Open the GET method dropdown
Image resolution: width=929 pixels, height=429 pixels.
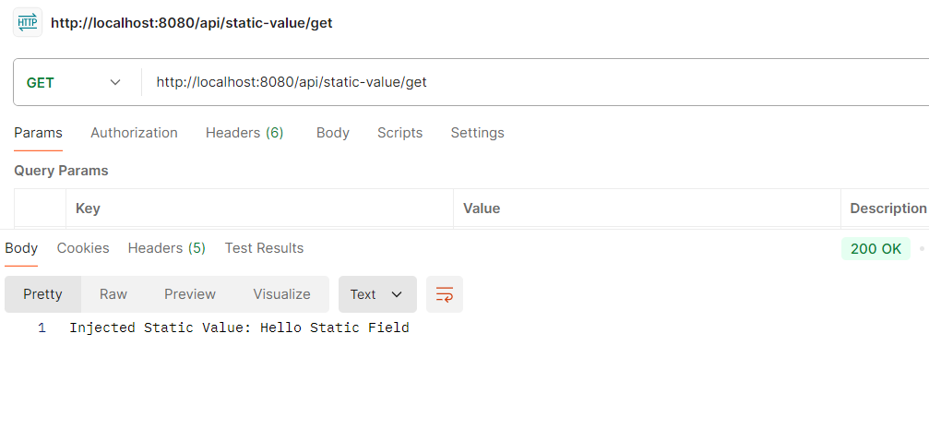(74, 82)
